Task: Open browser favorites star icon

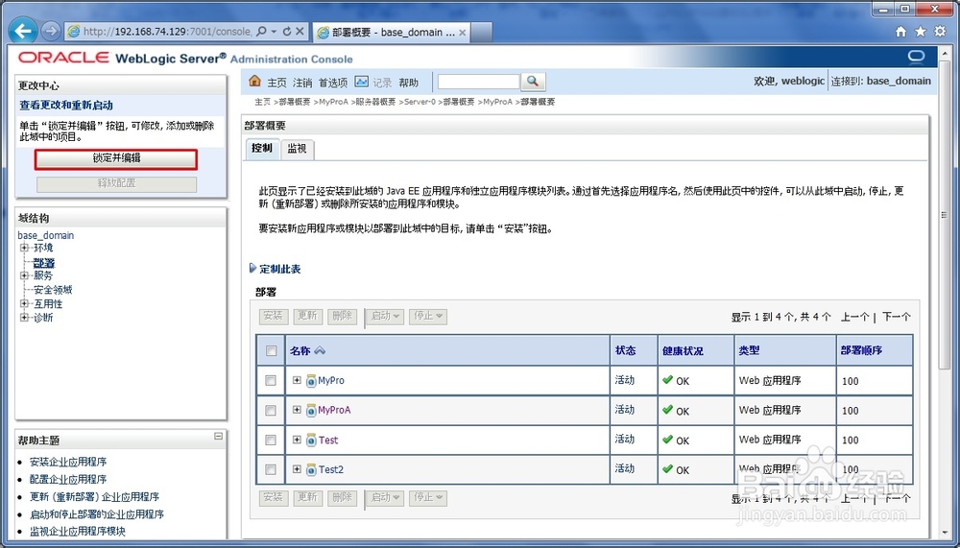Action: coord(921,32)
